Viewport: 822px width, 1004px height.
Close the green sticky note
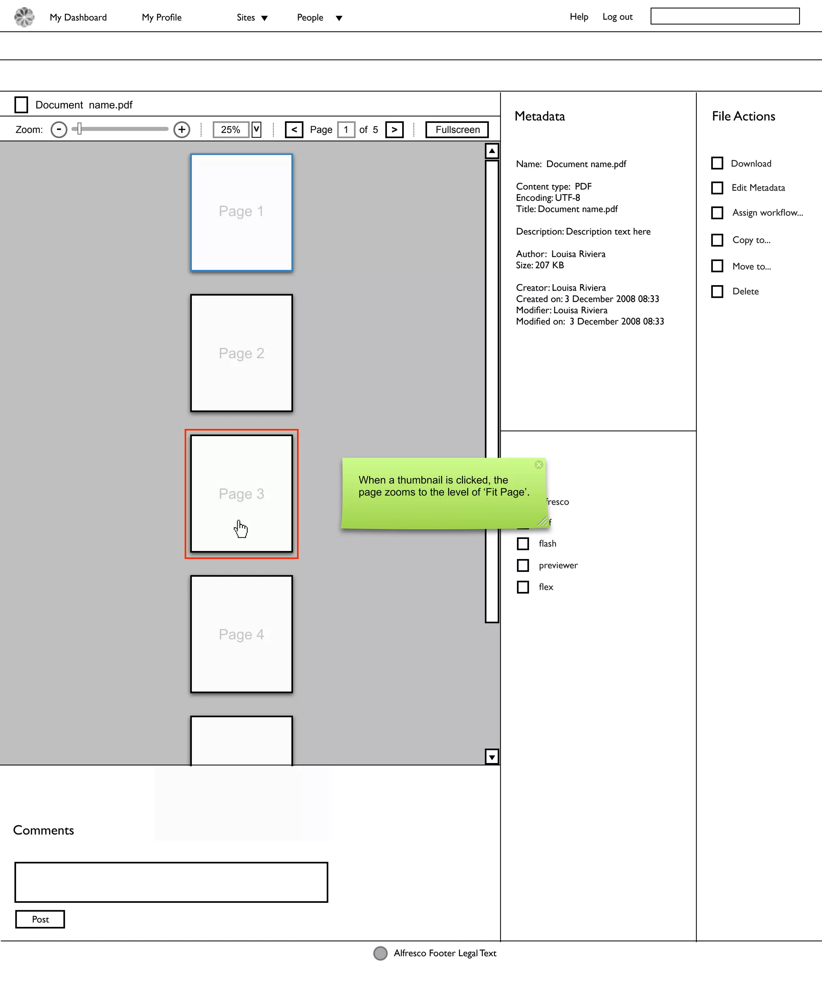539,465
